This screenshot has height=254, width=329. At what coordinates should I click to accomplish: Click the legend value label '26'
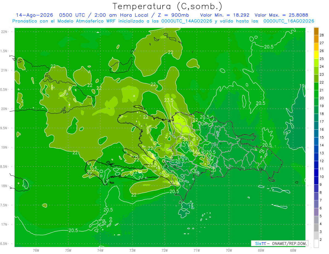[322, 51]
